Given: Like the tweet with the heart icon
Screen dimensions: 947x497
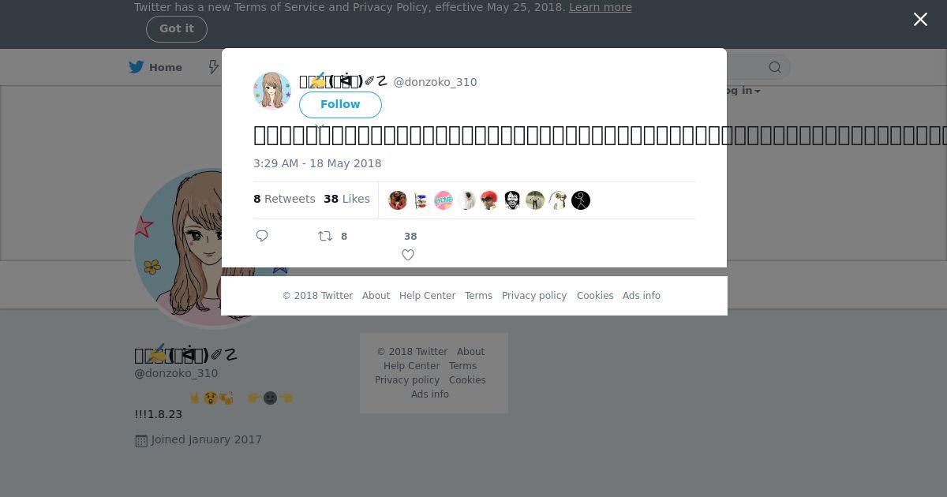Looking at the screenshot, I should pyautogui.click(x=408, y=255).
